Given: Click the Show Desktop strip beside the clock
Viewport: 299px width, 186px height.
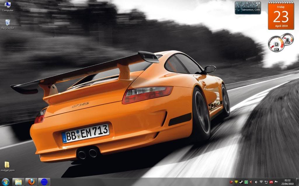Looking at the screenshot, I should pos(298,182).
